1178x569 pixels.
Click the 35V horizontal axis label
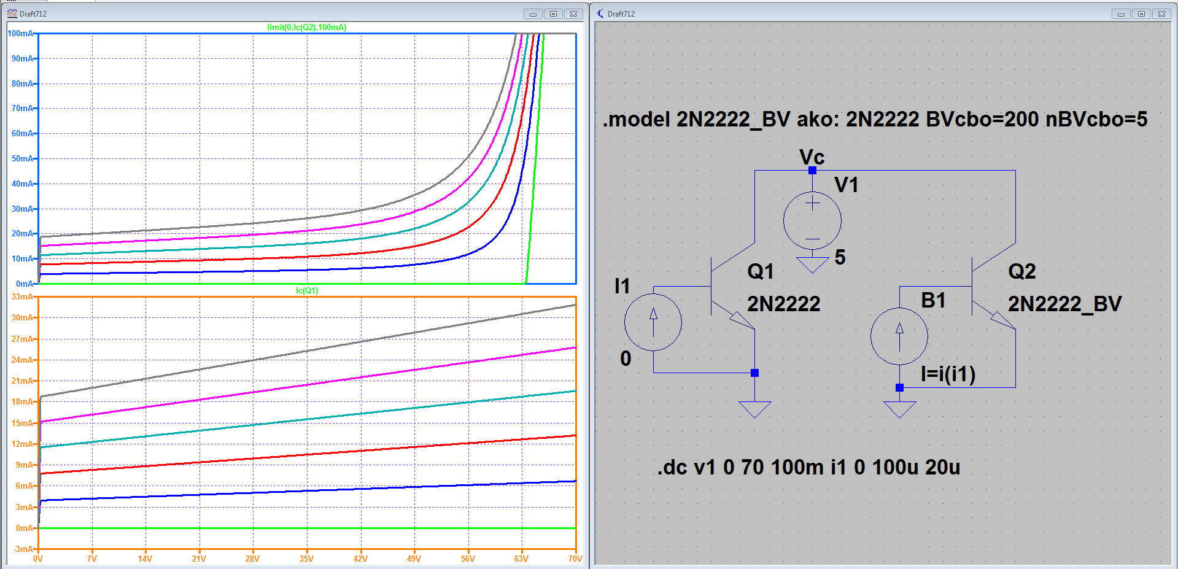(306, 559)
